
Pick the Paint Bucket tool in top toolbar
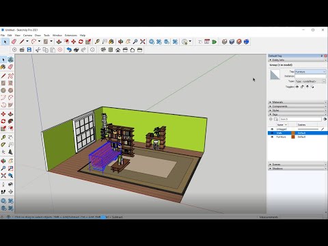point(111,42)
